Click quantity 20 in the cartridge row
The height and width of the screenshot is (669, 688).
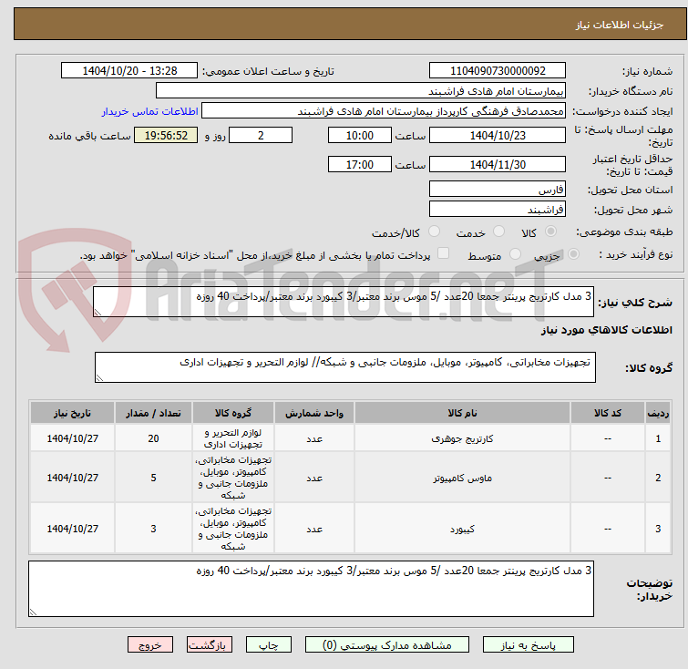pyautogui.click(x=153, y=438)
